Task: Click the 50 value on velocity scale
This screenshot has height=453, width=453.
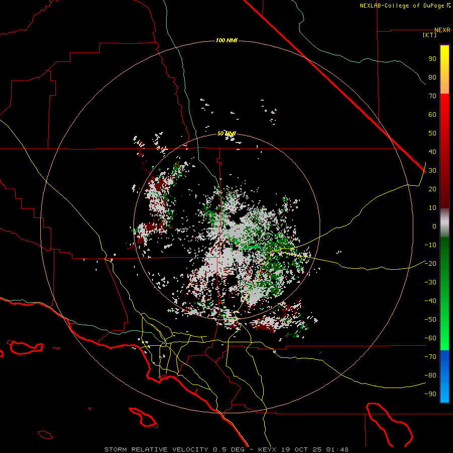Action: [x=432, y=133]
